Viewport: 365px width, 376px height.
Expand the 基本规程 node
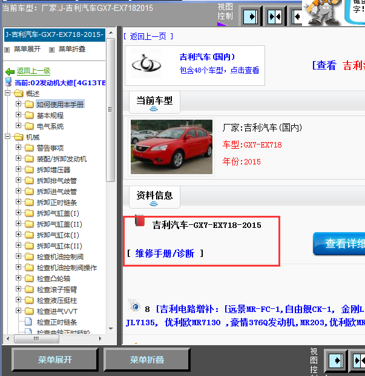click(x=18, y=114)
